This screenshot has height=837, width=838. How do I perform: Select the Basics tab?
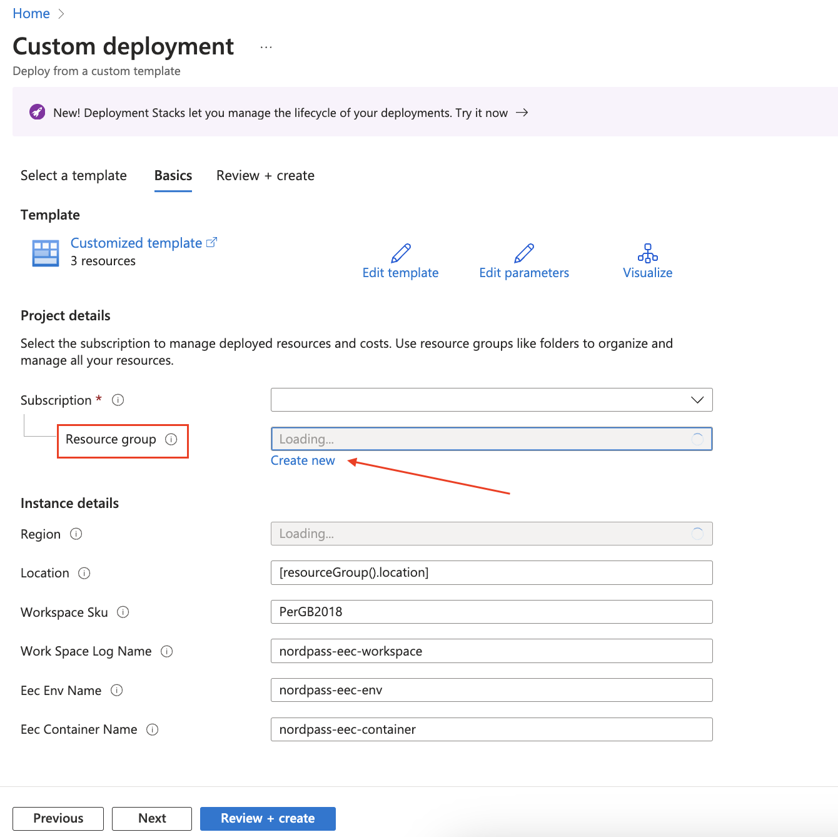click(x=173, y=176)
